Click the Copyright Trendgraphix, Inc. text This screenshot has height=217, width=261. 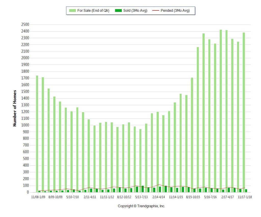point(141,206)
